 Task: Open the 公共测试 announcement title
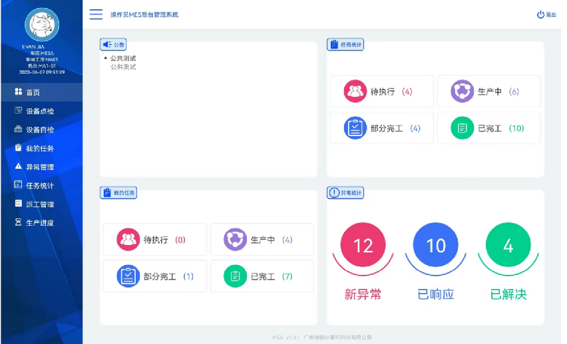(x=123, y=58)
